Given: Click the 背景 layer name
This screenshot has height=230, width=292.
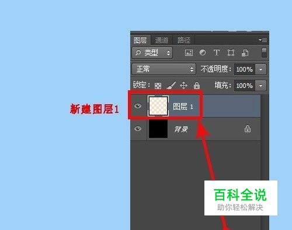Looking at the screenshot, I should (181, 129).
